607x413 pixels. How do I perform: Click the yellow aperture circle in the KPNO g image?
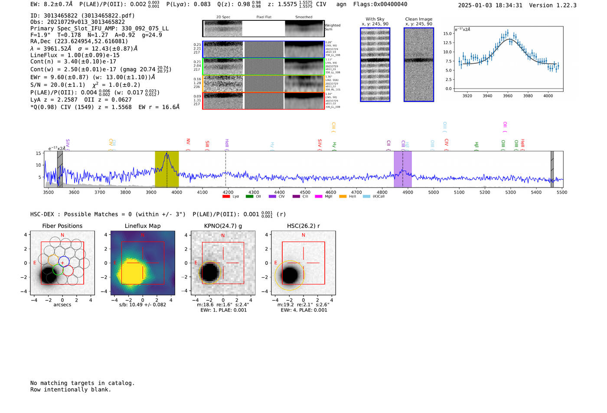[x=210, y=273]
